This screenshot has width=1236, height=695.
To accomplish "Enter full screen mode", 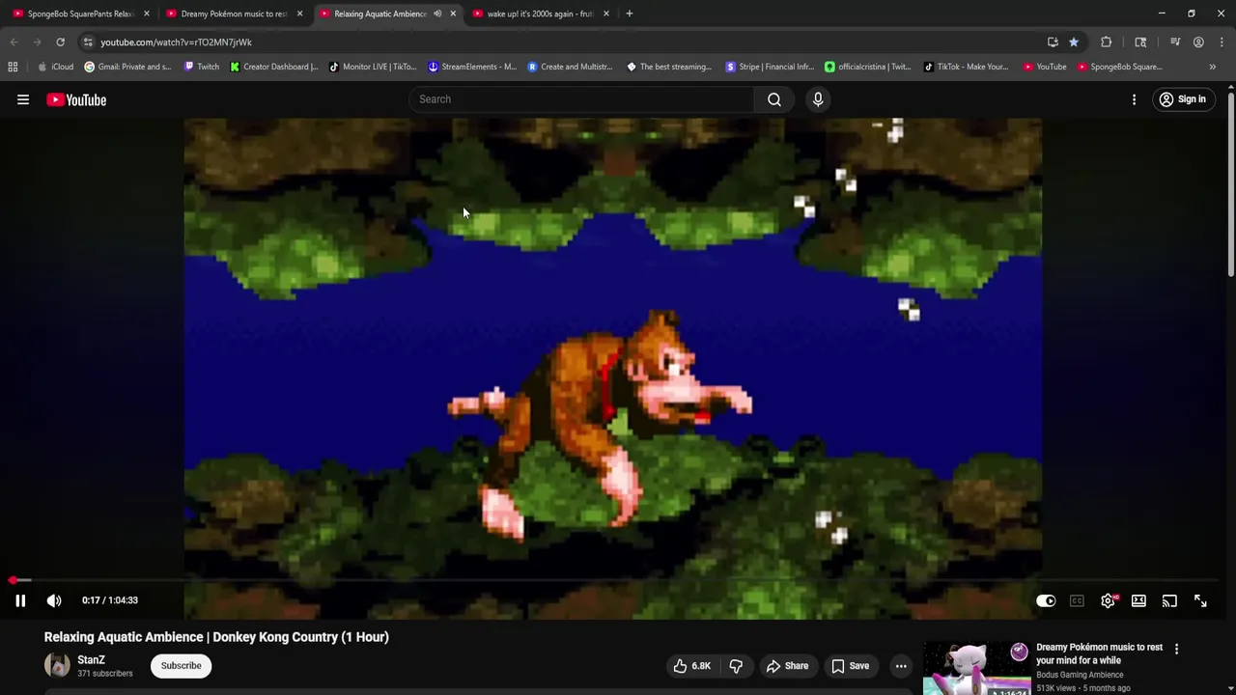I will [x=1200, y=600].
